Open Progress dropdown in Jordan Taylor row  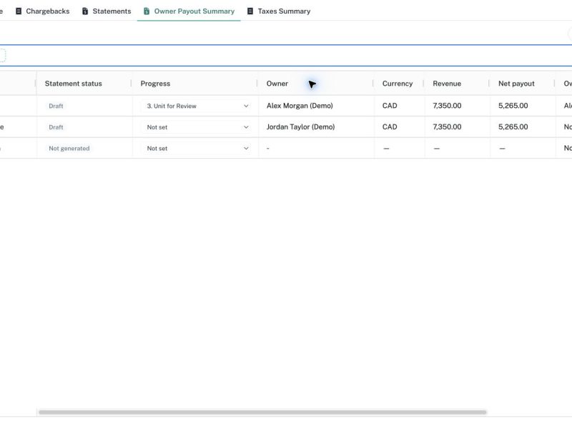(196, 127)
